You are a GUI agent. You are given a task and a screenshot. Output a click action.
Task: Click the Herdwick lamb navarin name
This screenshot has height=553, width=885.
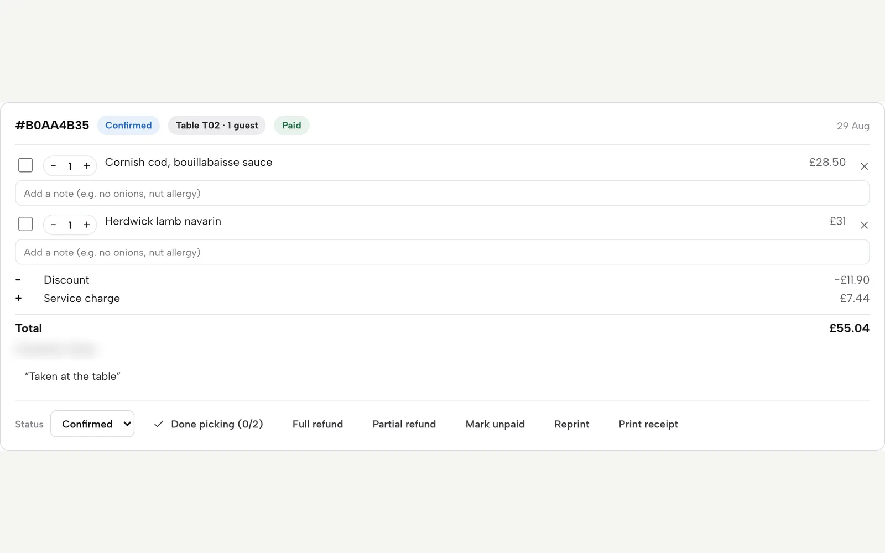(163, 221)
